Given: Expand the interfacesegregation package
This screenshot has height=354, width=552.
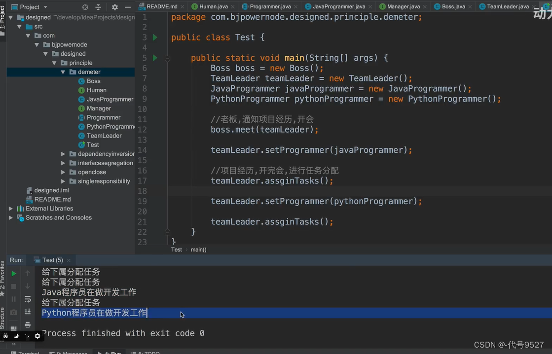Looking at the screenshot, I should (x=63, y=163).
